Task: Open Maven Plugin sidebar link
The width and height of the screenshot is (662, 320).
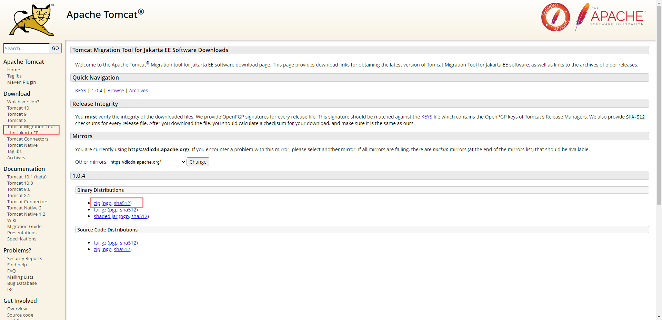Action: tap(22, 82)
